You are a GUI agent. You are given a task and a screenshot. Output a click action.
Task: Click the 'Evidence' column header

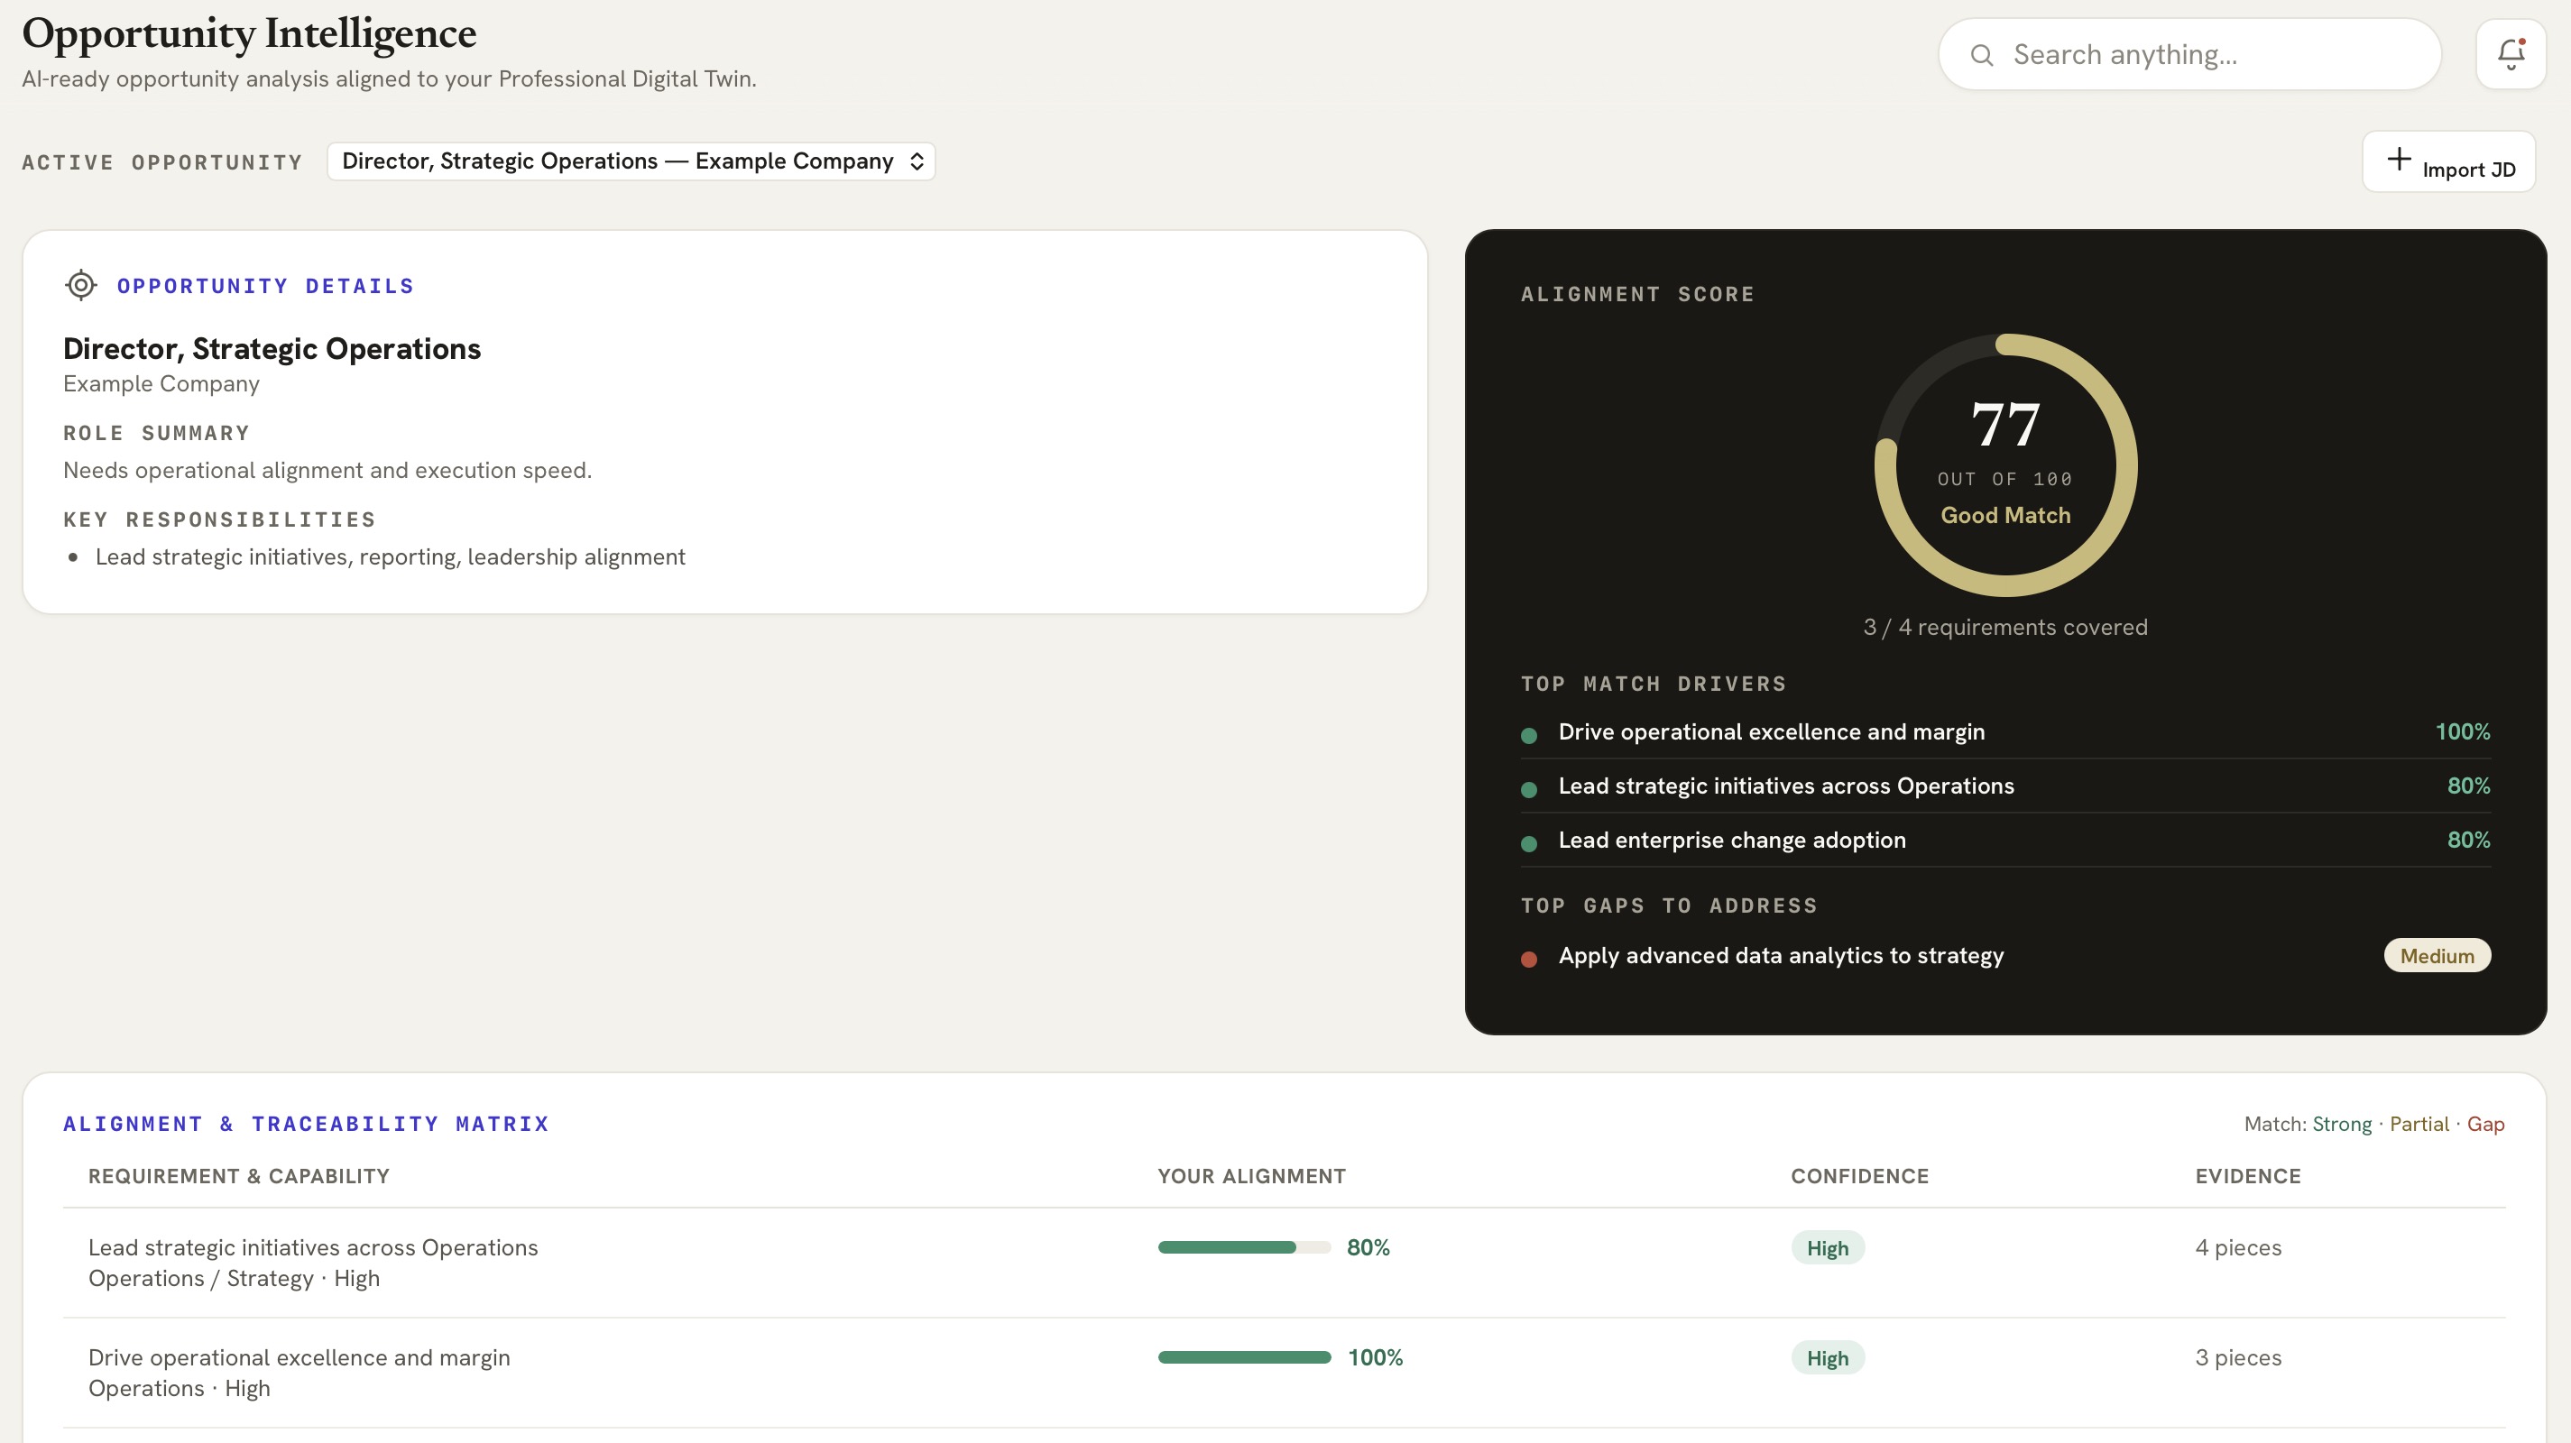coord(2248,1175)
